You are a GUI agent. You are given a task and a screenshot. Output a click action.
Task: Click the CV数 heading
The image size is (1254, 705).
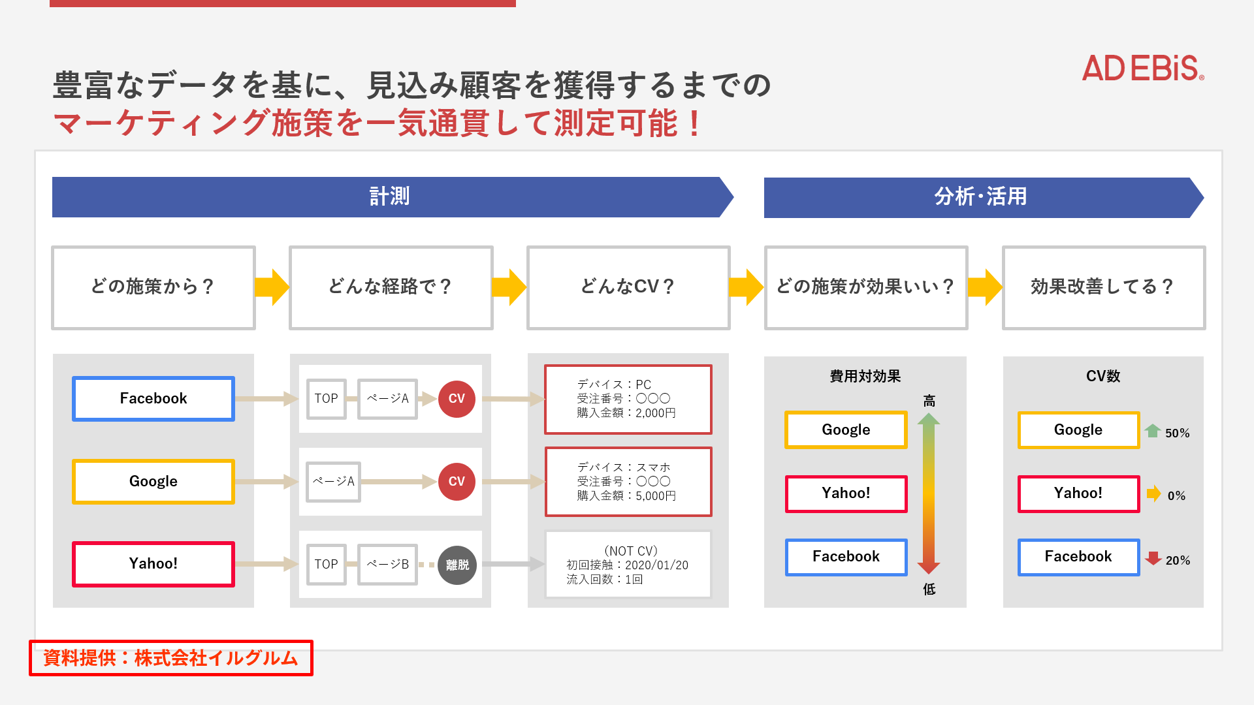pos(1103,377)
